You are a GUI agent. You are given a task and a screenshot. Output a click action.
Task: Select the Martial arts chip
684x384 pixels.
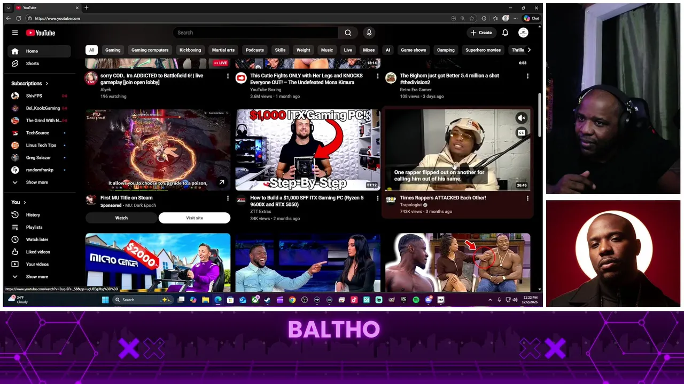click(x=223, y=50)
